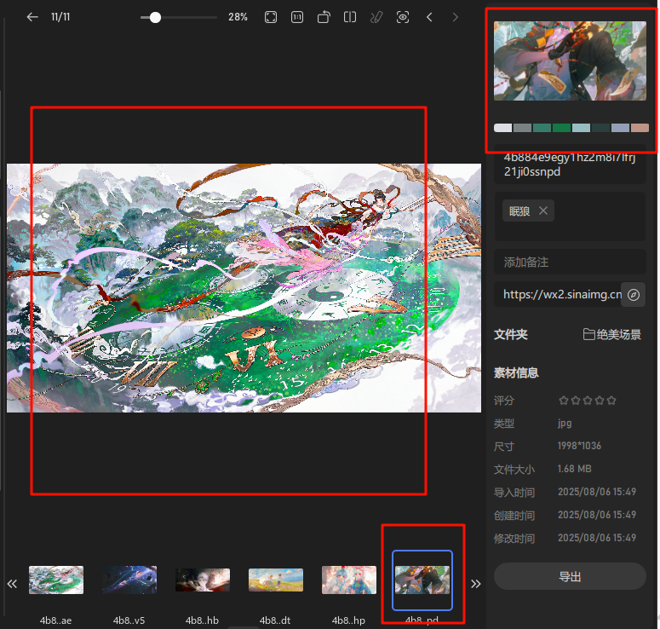Click the 添加备注 note field
Screen dimensions: 660x629
tap(570, 262)
